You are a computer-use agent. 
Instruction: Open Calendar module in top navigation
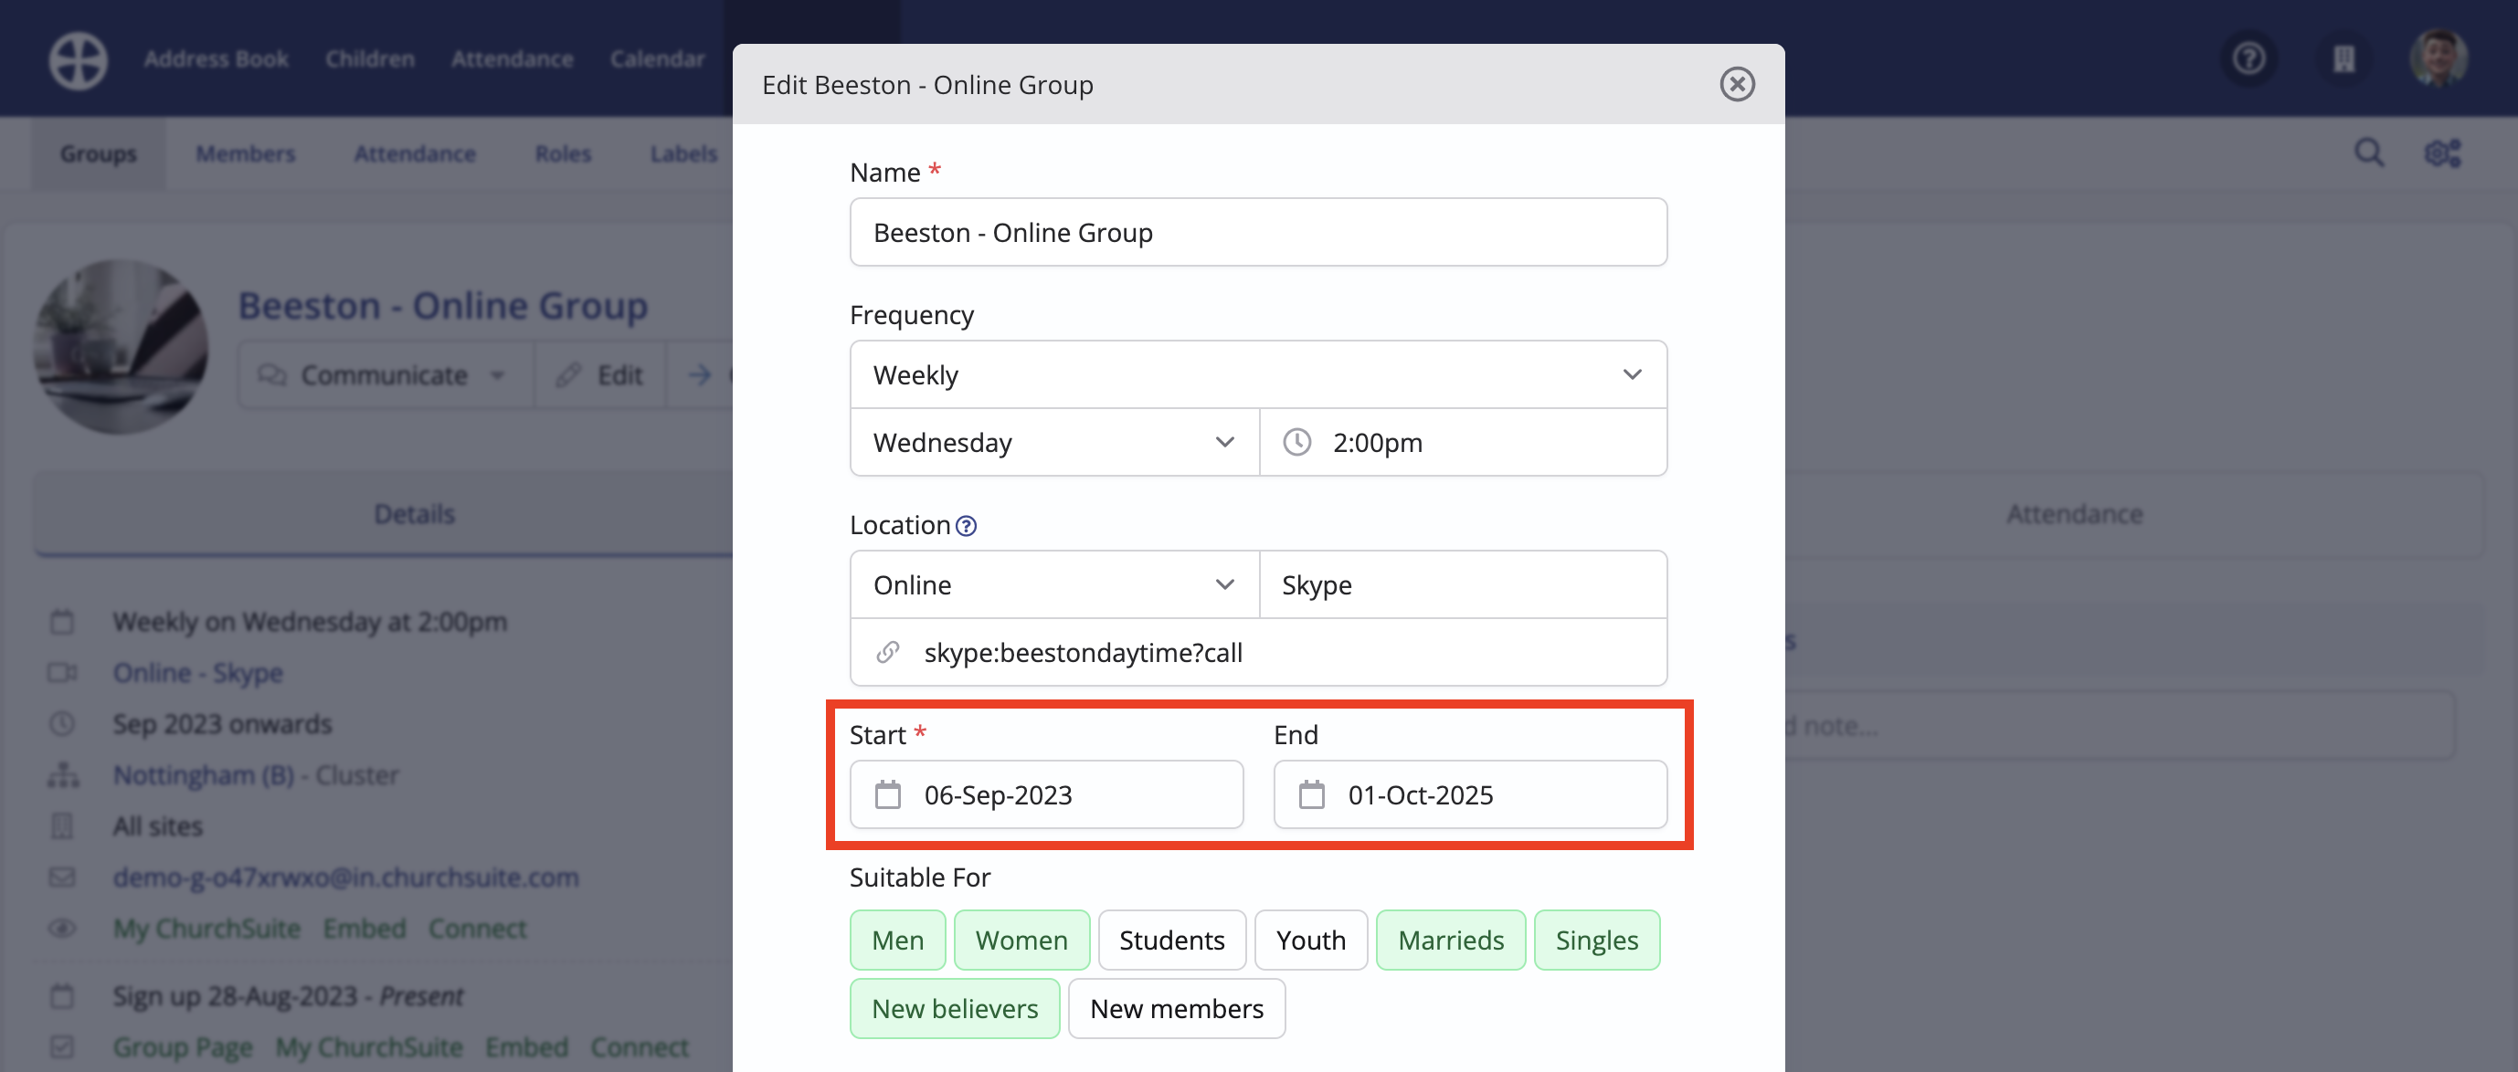tap(658, 58)
